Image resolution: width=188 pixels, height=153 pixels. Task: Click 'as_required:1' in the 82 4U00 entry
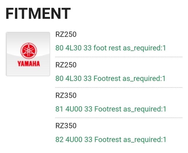(x=145, y=139)
